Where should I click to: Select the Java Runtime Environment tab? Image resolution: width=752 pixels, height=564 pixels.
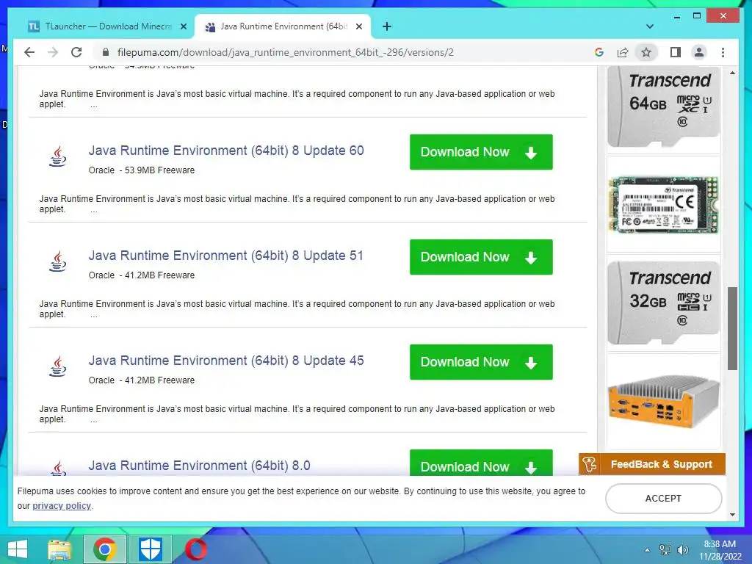(283, 26)
